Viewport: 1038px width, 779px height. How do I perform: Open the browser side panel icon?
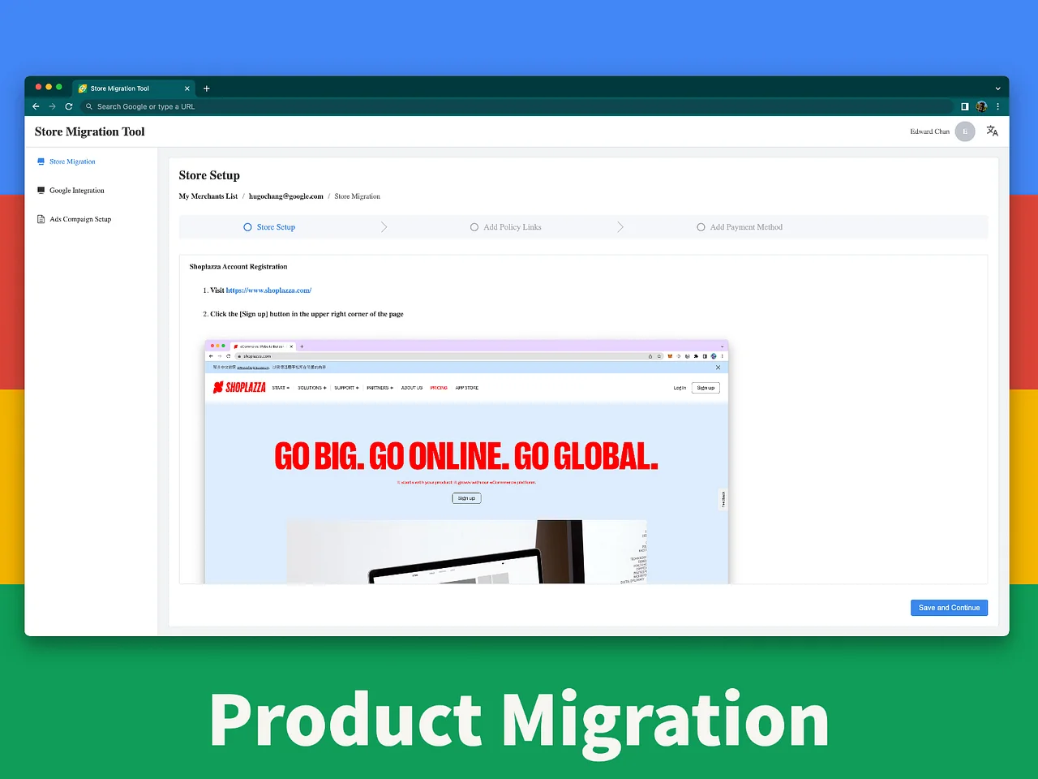(x=964, y=106)
